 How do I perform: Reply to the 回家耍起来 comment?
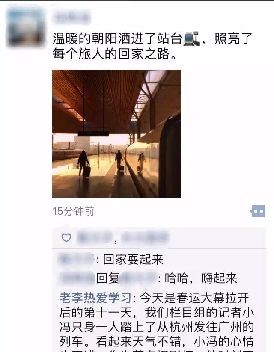pos(133,260)
